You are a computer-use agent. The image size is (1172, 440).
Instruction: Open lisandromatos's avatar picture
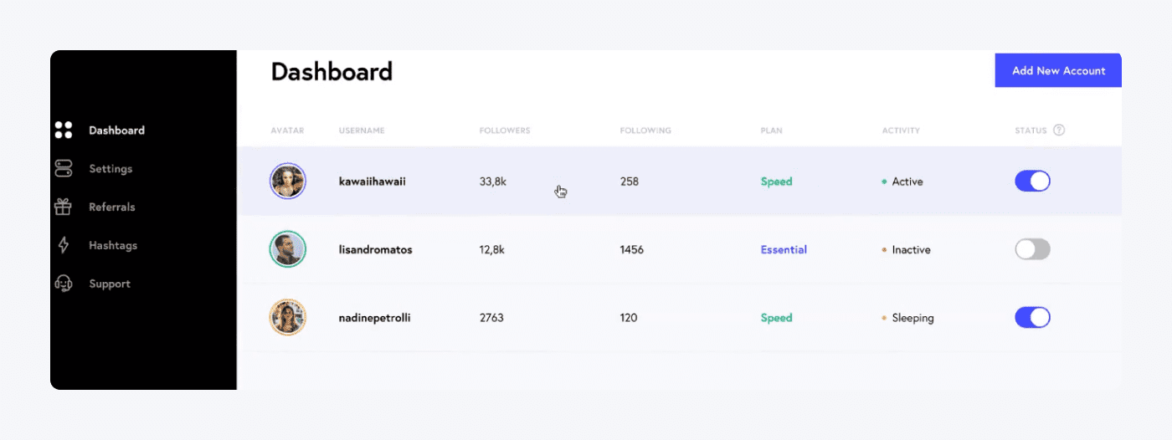[x=288, y=249]
